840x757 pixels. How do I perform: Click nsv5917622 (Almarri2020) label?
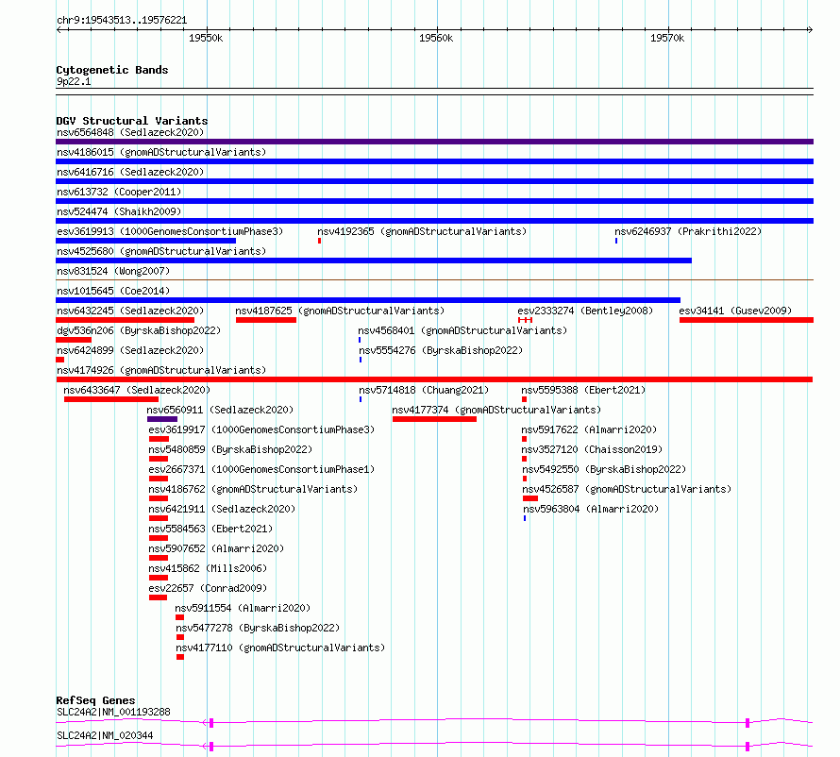tap(589, 429)
